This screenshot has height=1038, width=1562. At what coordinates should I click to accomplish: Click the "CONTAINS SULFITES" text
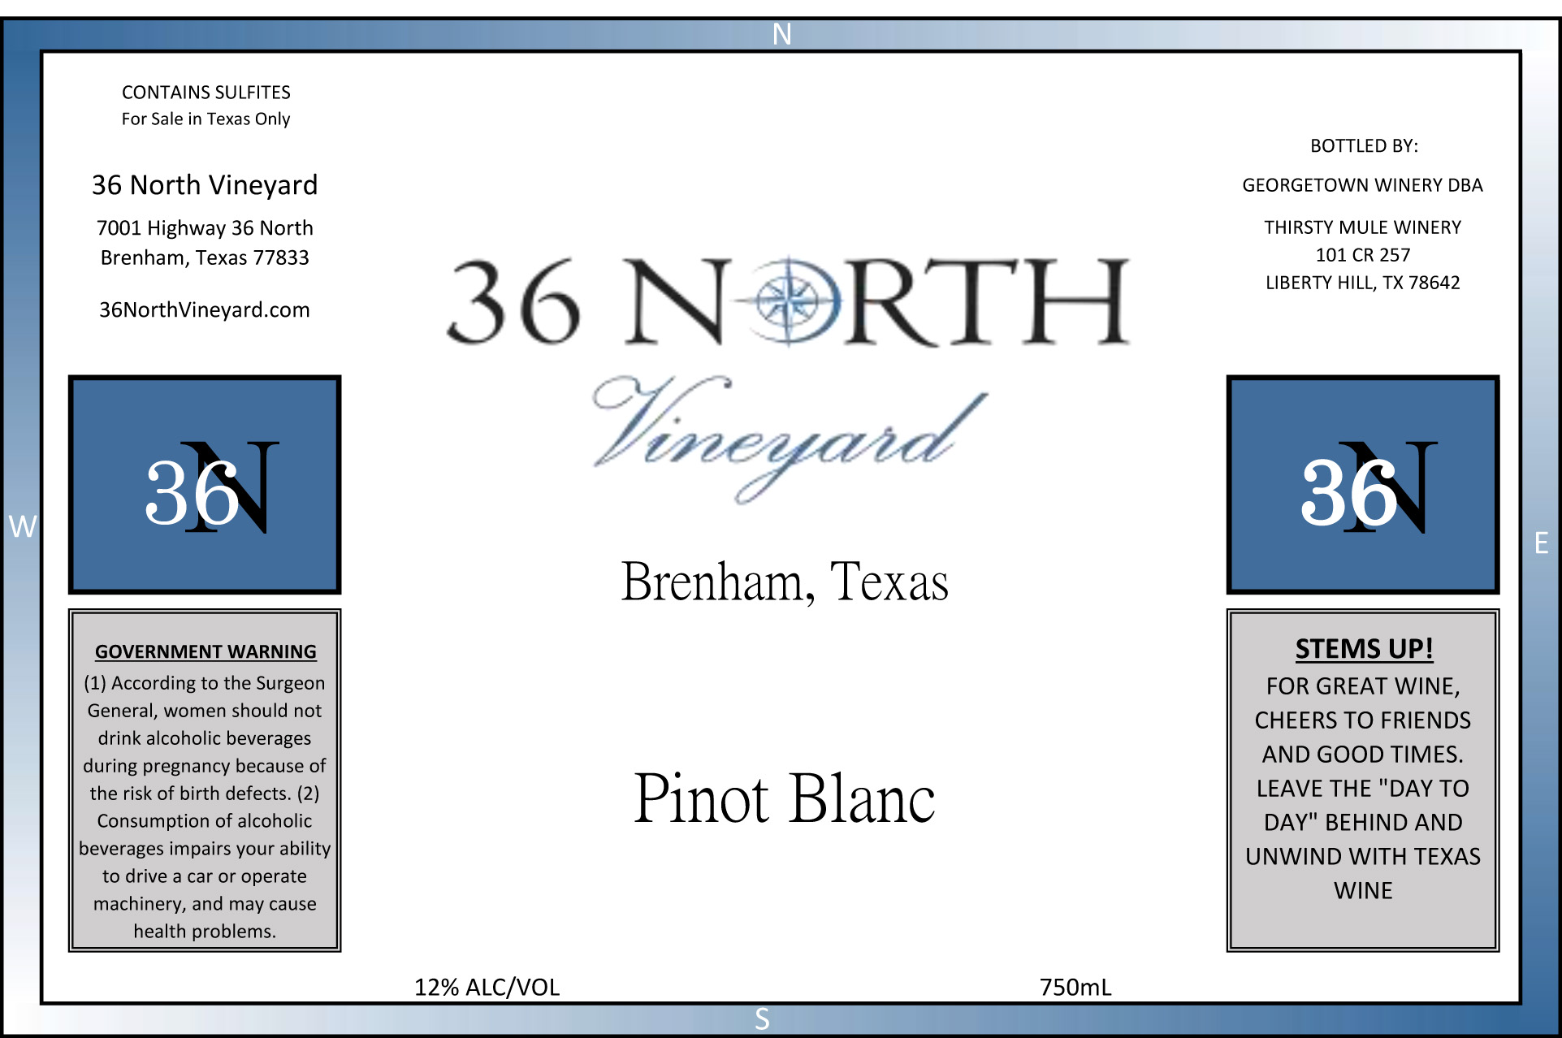206,93
